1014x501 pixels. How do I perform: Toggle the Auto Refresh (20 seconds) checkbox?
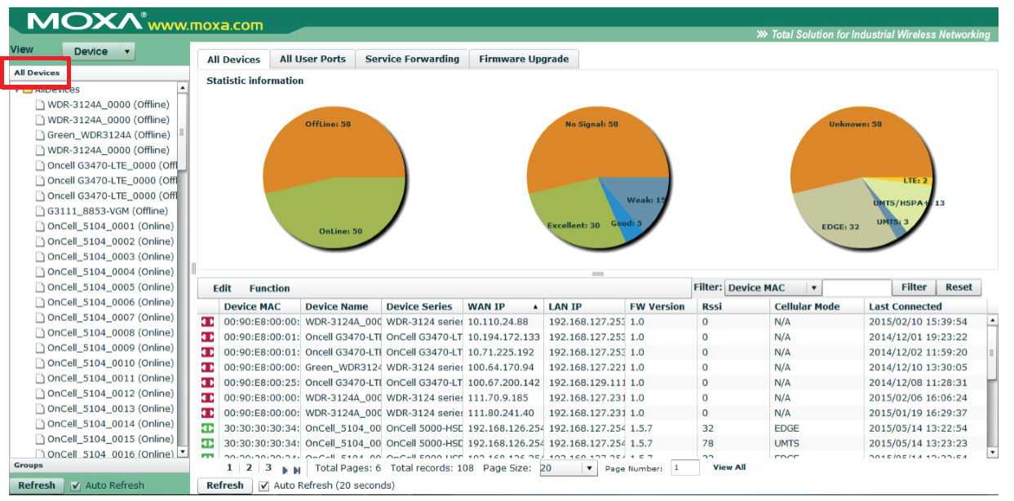[x=264, y=486]
